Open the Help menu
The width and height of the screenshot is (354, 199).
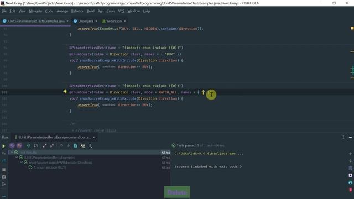click(x=147, y=11)
